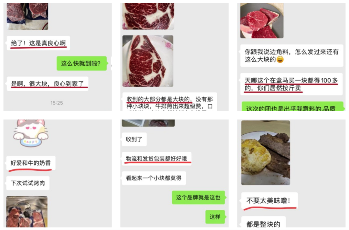Viewport: 349px width, 230px height.
Task: View the cooked steak with fried egg photo
Action: pyautogui.click(x=266, y=153)
